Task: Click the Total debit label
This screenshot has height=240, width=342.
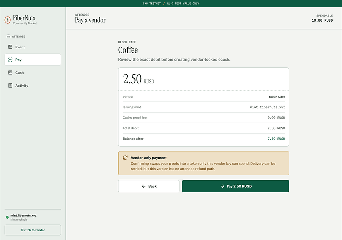Action: pos(131,128)
